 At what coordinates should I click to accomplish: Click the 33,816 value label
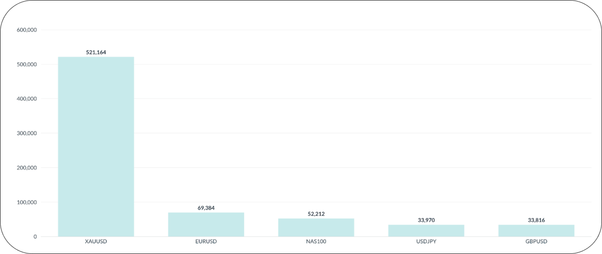point(536,220)
